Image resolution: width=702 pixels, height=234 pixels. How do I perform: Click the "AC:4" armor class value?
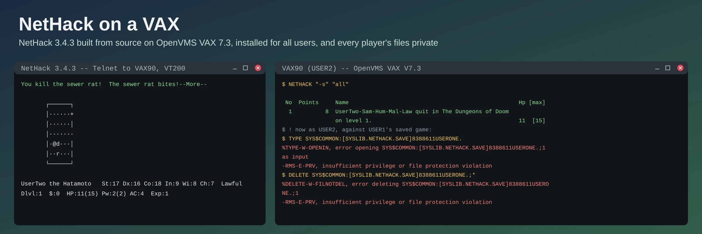137,194
